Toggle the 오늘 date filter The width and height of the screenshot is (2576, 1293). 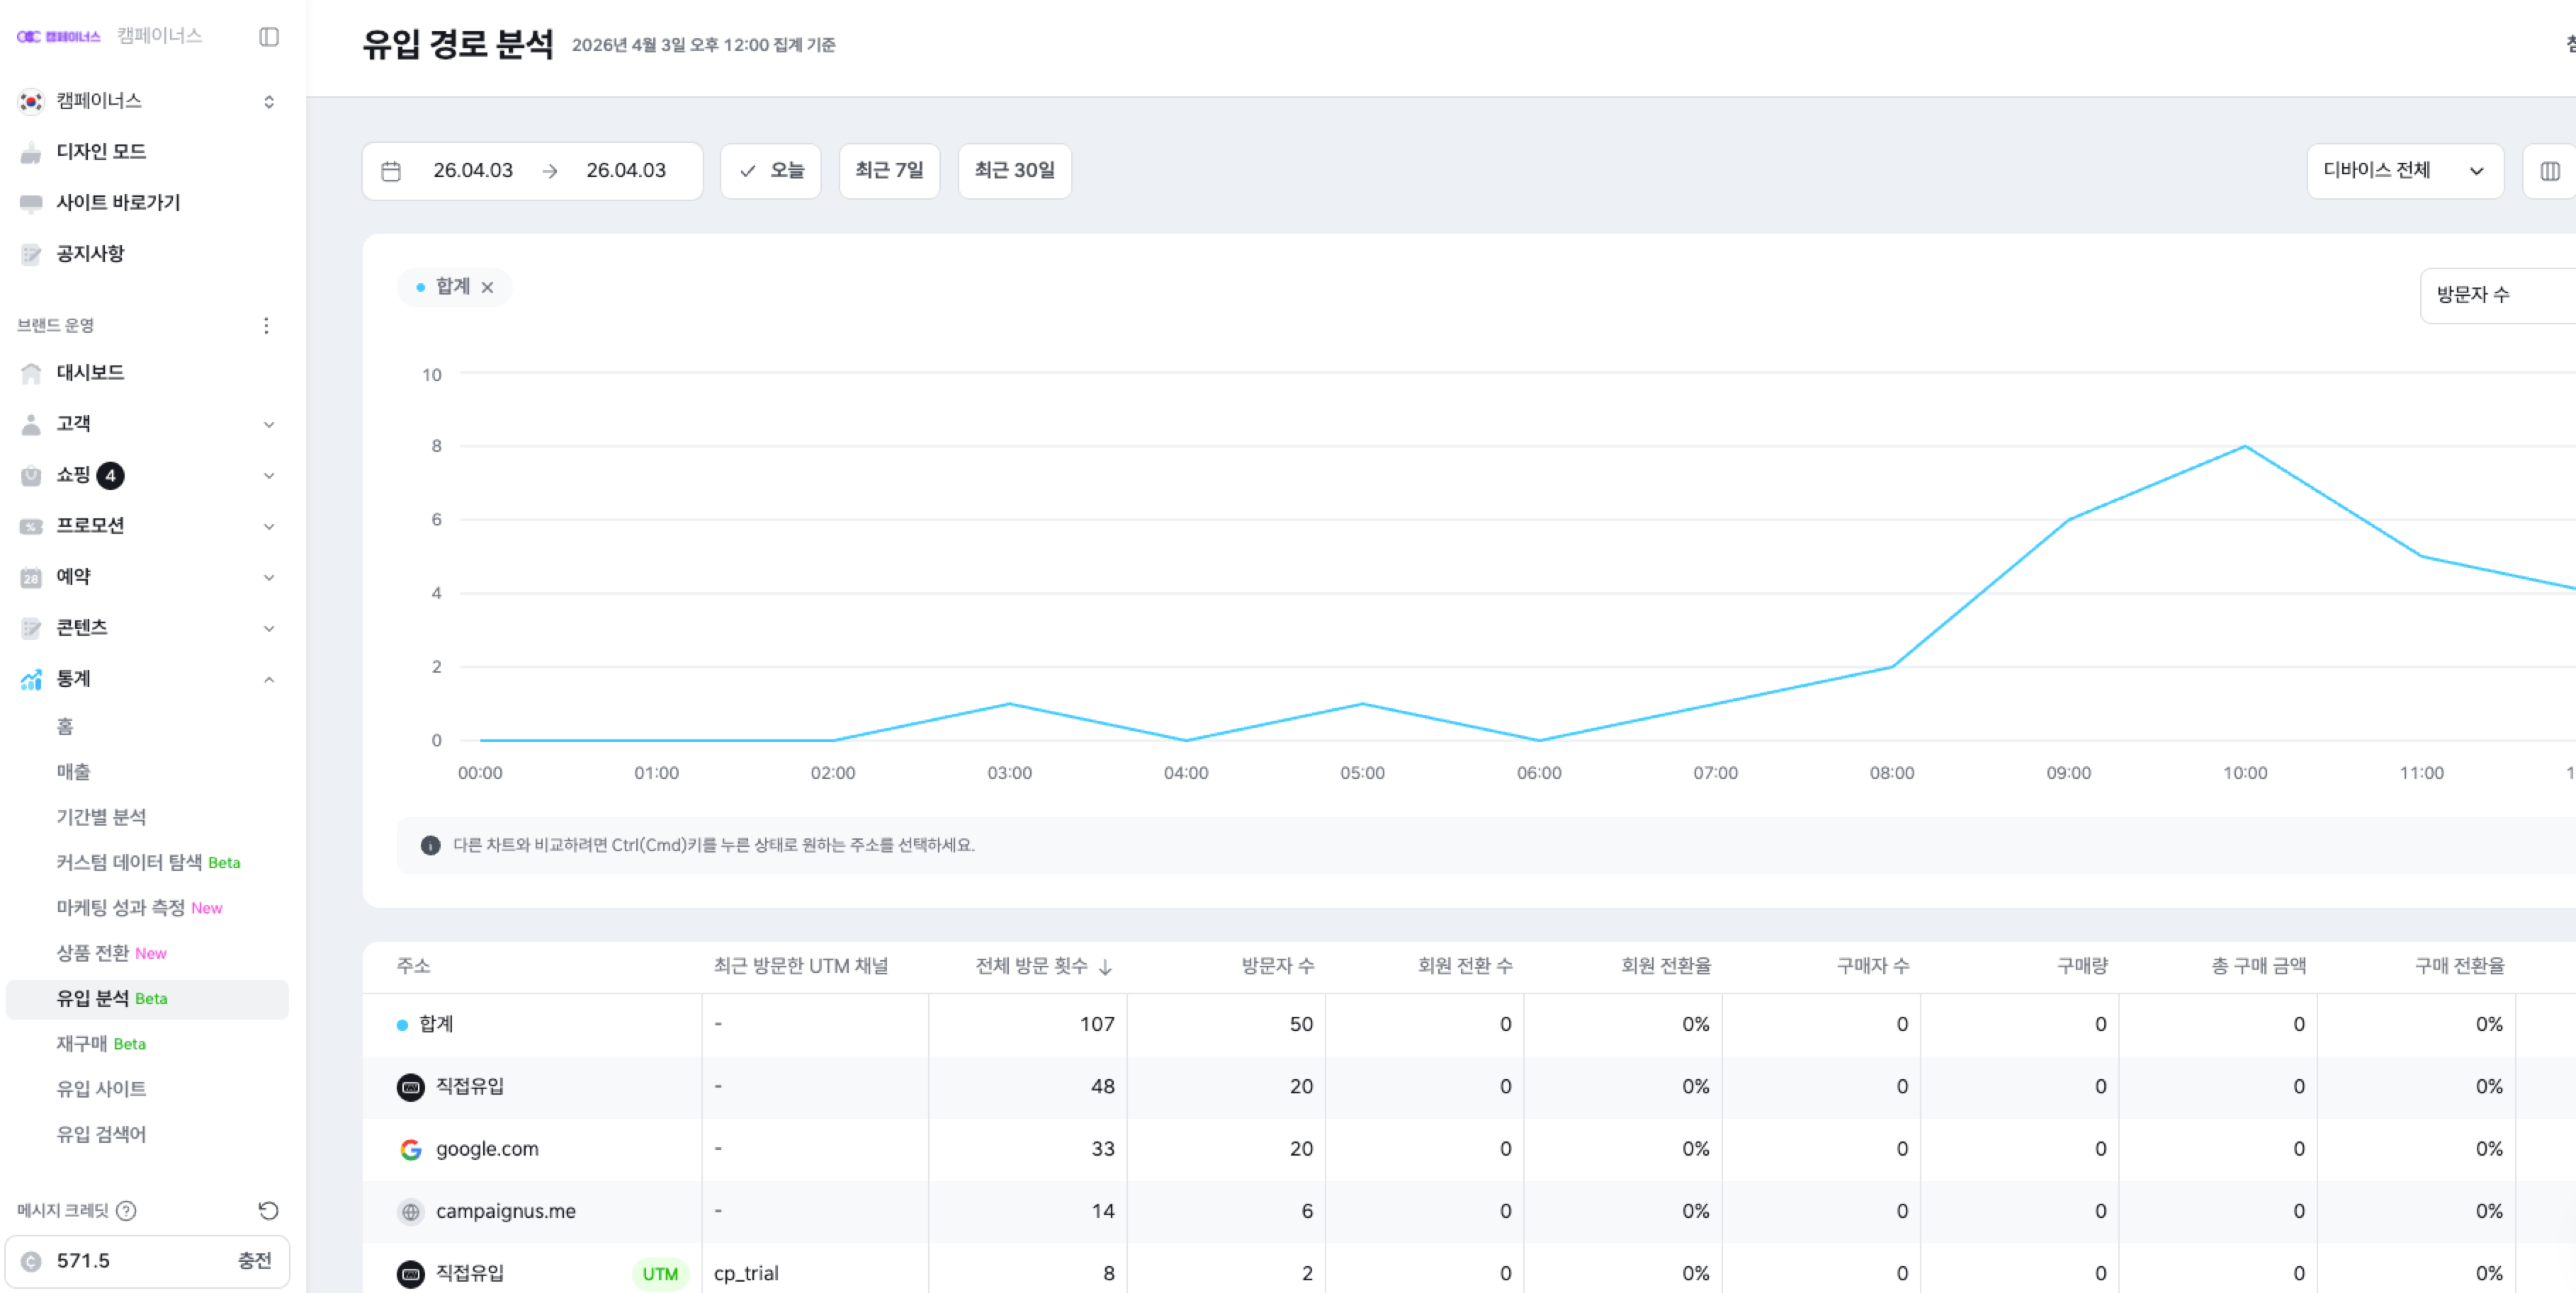[x=770, y=171]
